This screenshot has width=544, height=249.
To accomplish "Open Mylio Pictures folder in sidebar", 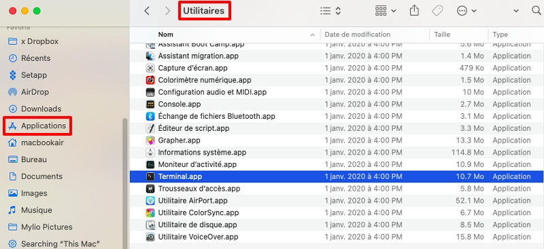I will point(40,227).
